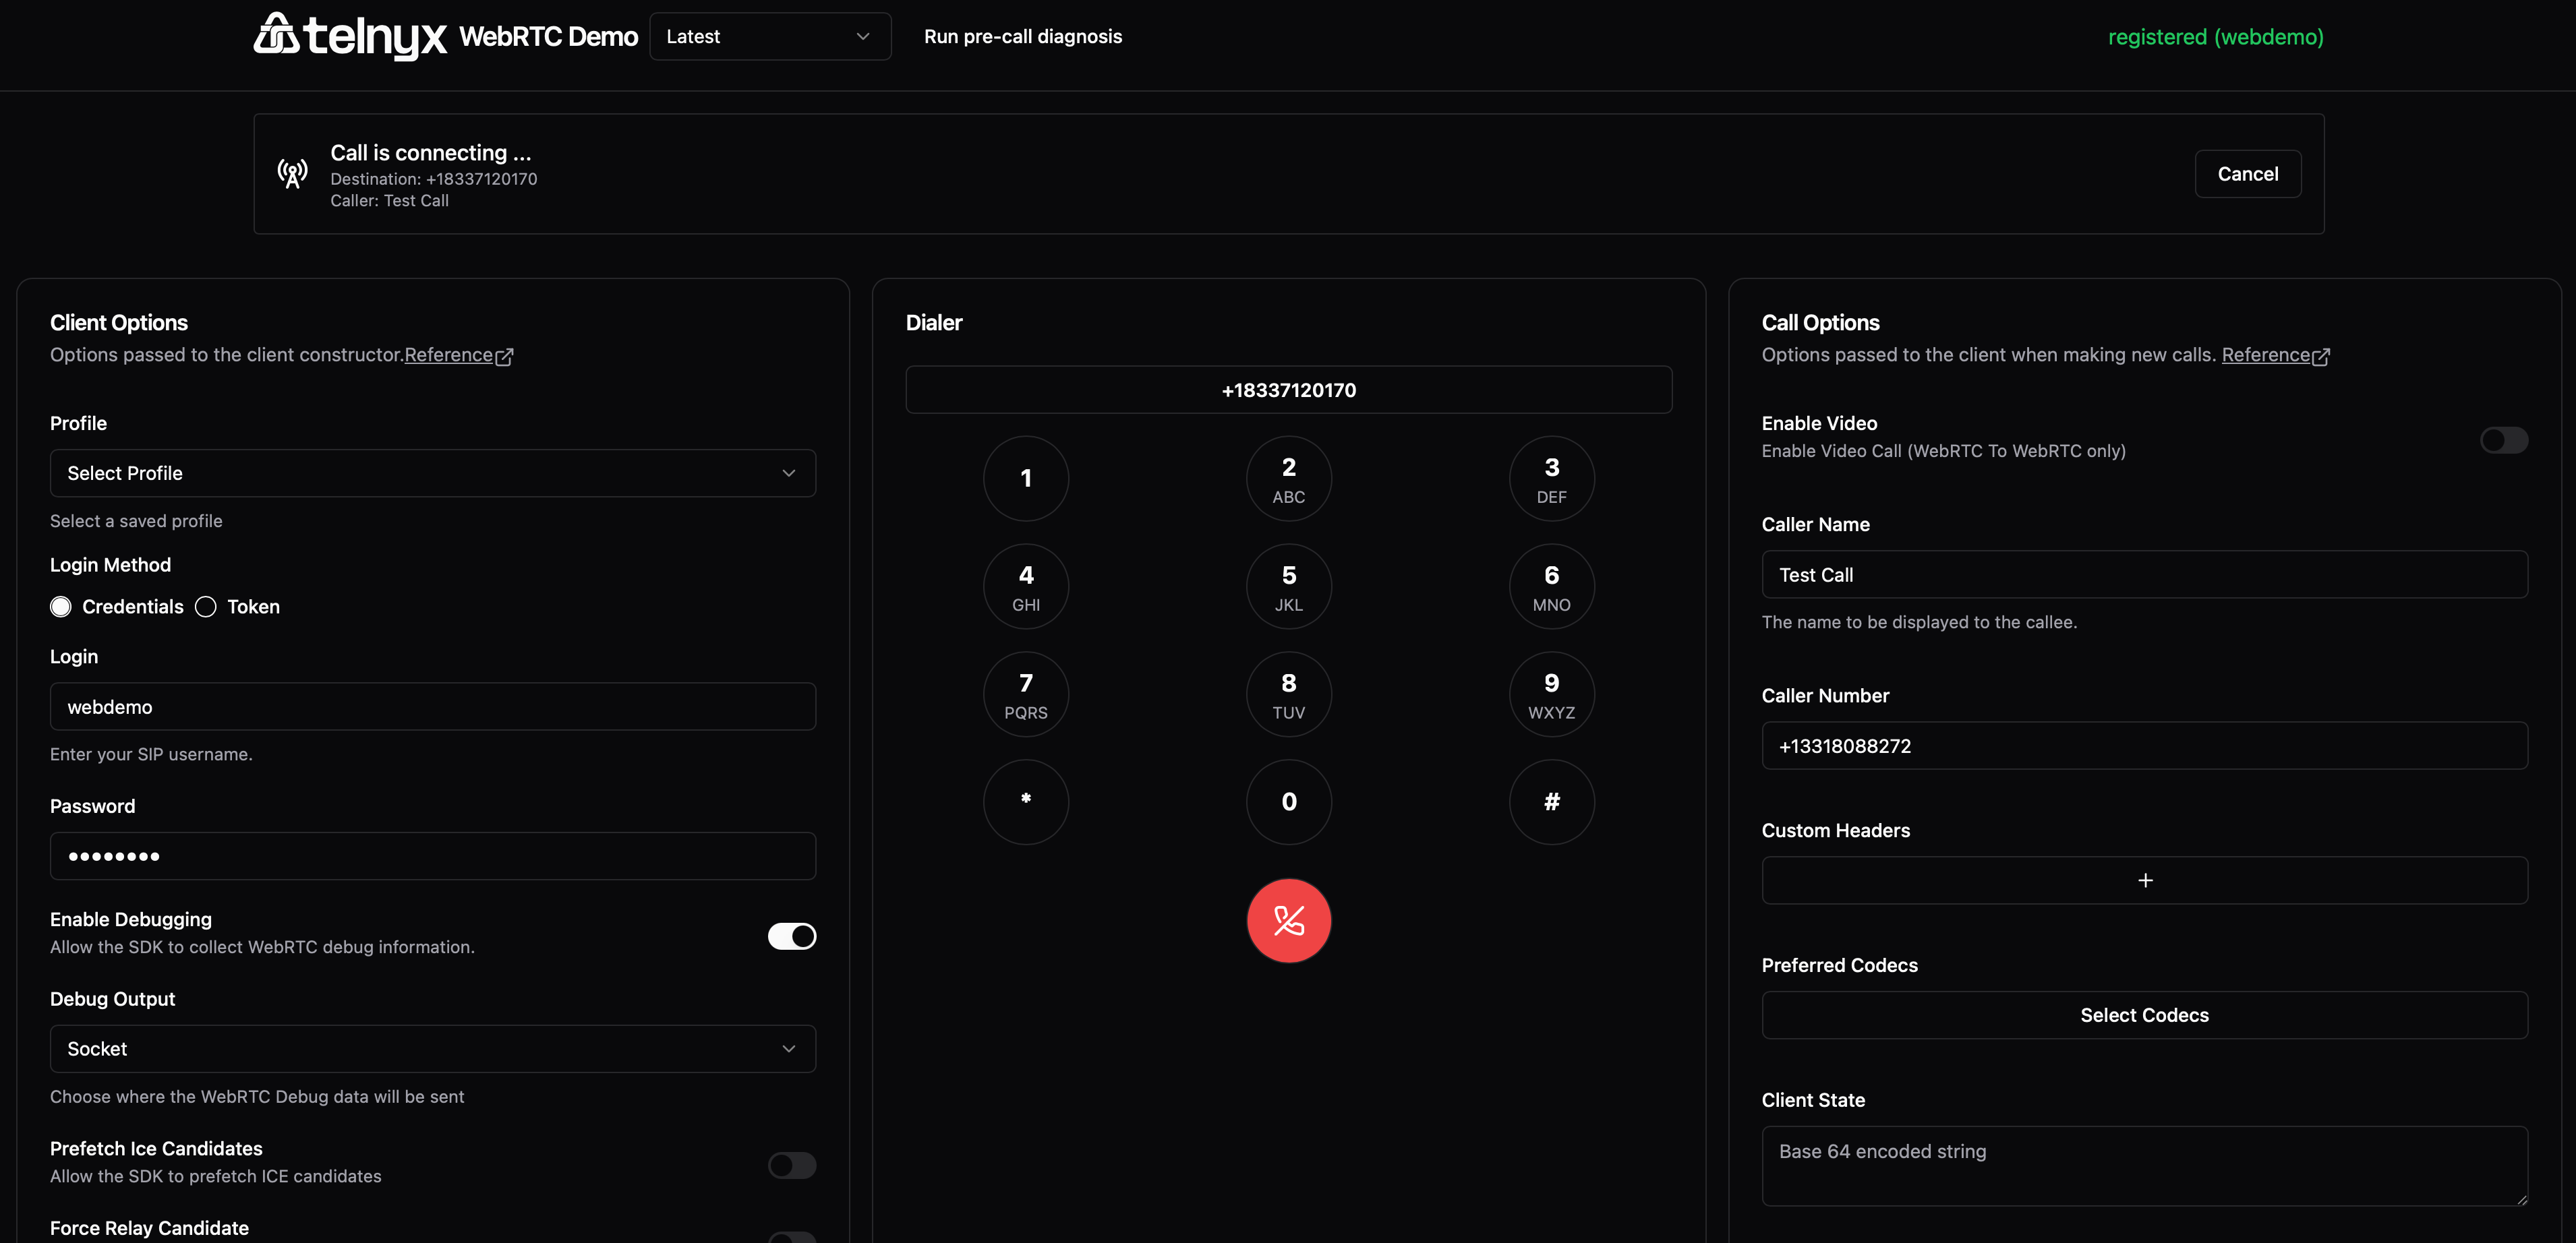Enable Prefetch Ice Candidates switch
The image size is (2576, 1243).
[x=791, y=1164]
